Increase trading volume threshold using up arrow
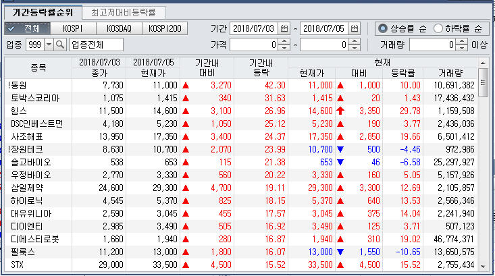The width and height of the screenshot is (495, 276). [461, 41]
